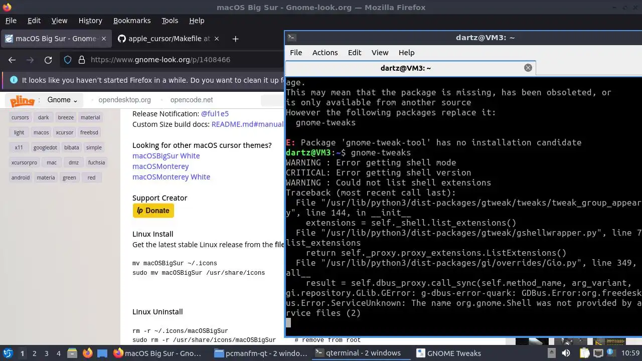Click the Firefox logo in title bar
642x361 pixels.
click(7, 7)
